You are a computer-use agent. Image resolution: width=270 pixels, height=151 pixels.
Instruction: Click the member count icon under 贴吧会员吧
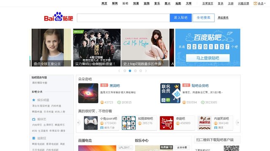pyautogui.click(x=184, y=102)
